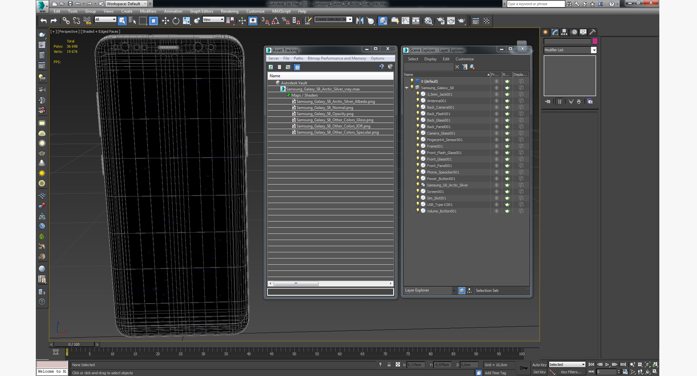Open Bitmap Performance and Memory menu

click(x=337, y=58)
